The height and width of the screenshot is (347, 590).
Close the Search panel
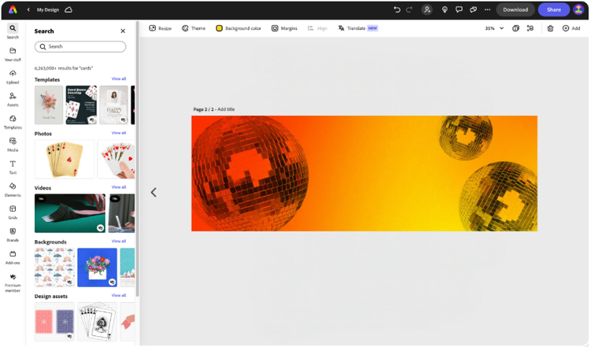[x=123, y=31]
